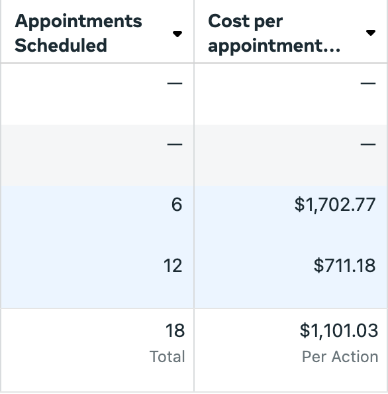Click the Total label under 18
The height and width of the screenshot is (394, 388).
pyautogui.click(x=168, y=357)
